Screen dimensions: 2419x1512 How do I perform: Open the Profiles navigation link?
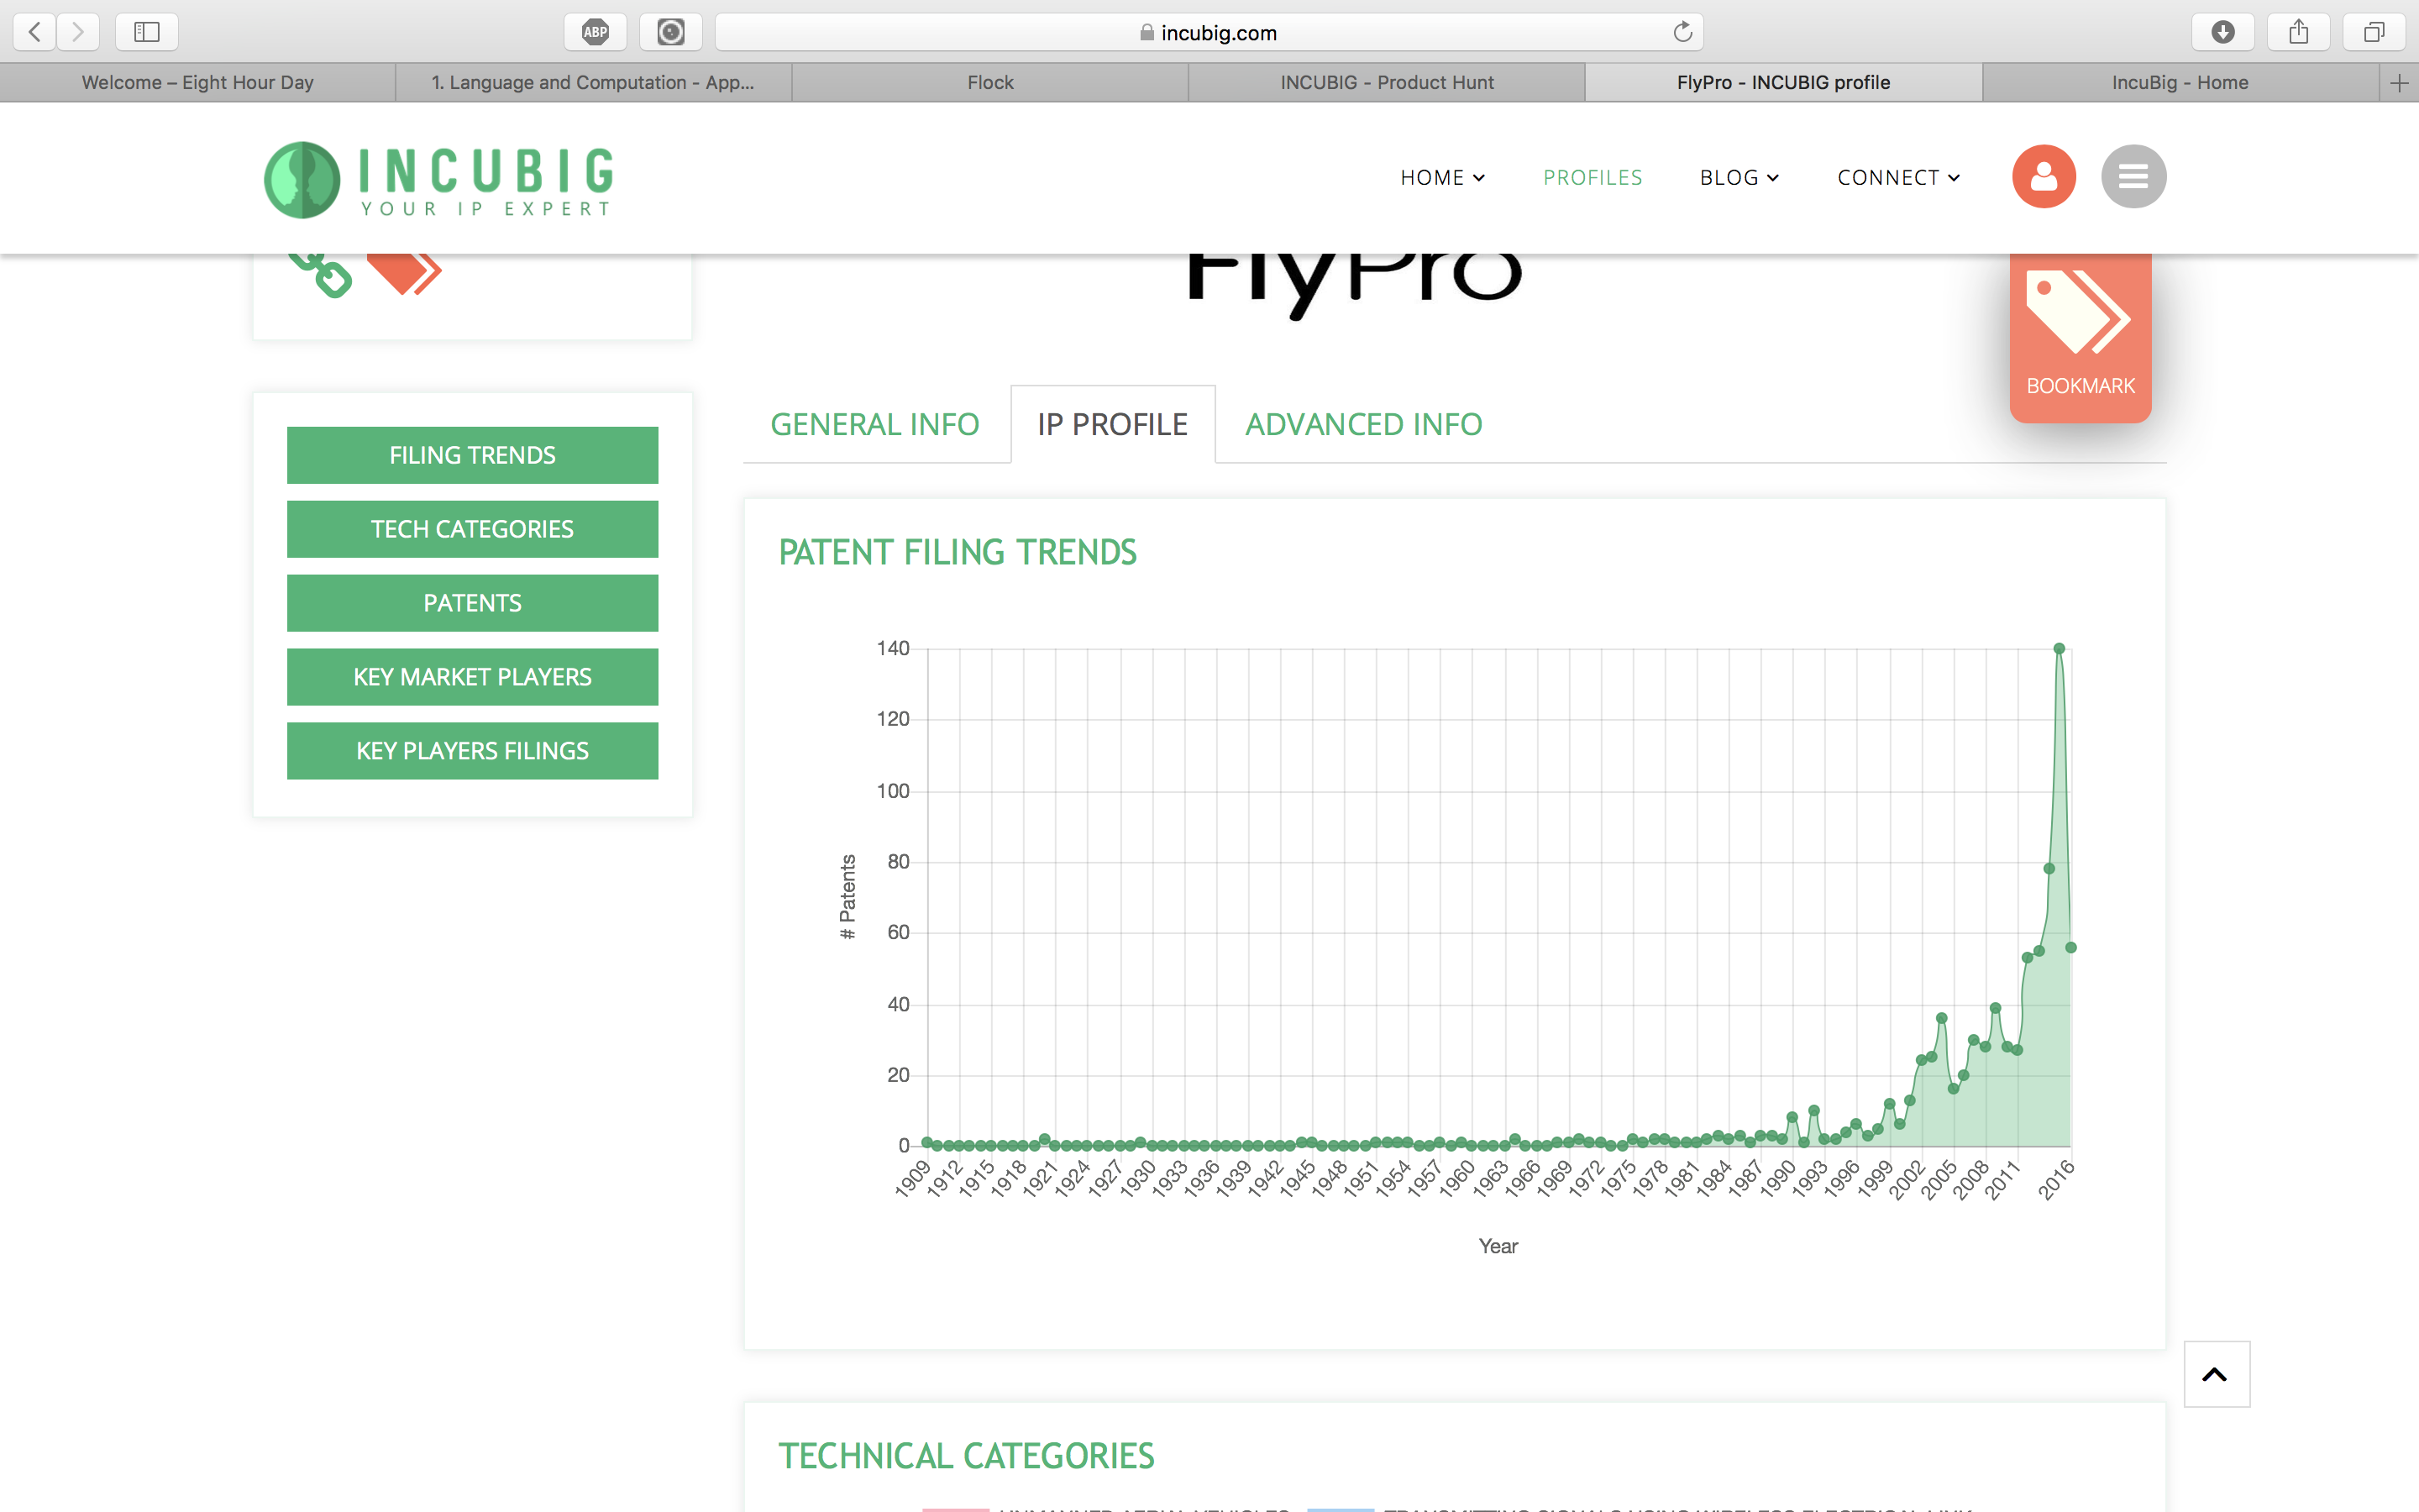[1593, 177]
